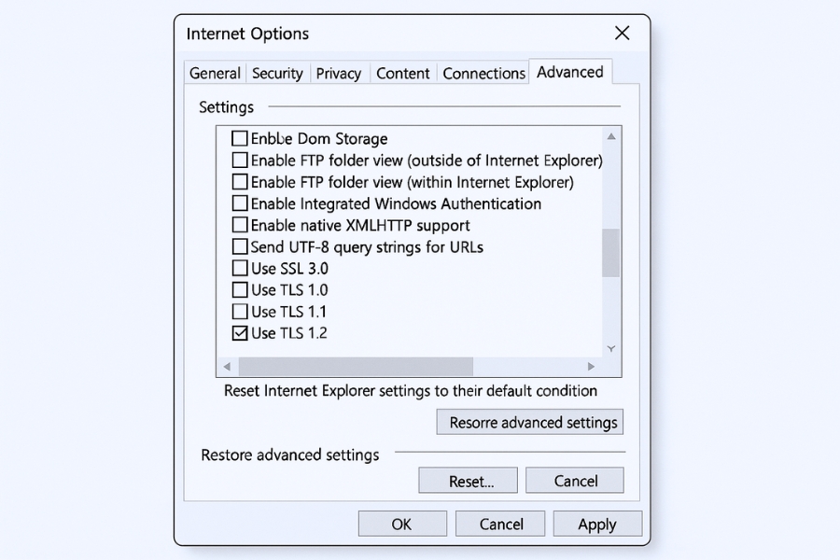Go to the Connections tab
Viewport: 840px width, 560px height.
[483, 73]
